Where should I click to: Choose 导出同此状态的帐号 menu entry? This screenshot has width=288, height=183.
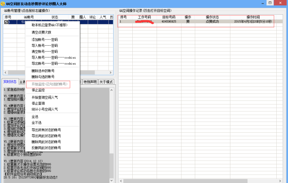coord(46,136)
